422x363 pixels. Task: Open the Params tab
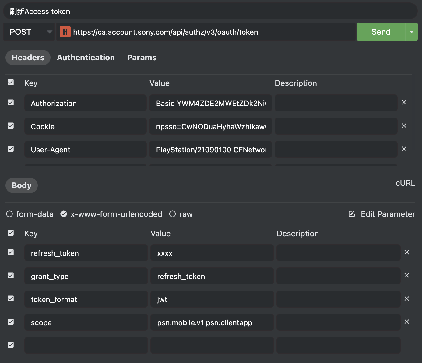click(142, 58)
